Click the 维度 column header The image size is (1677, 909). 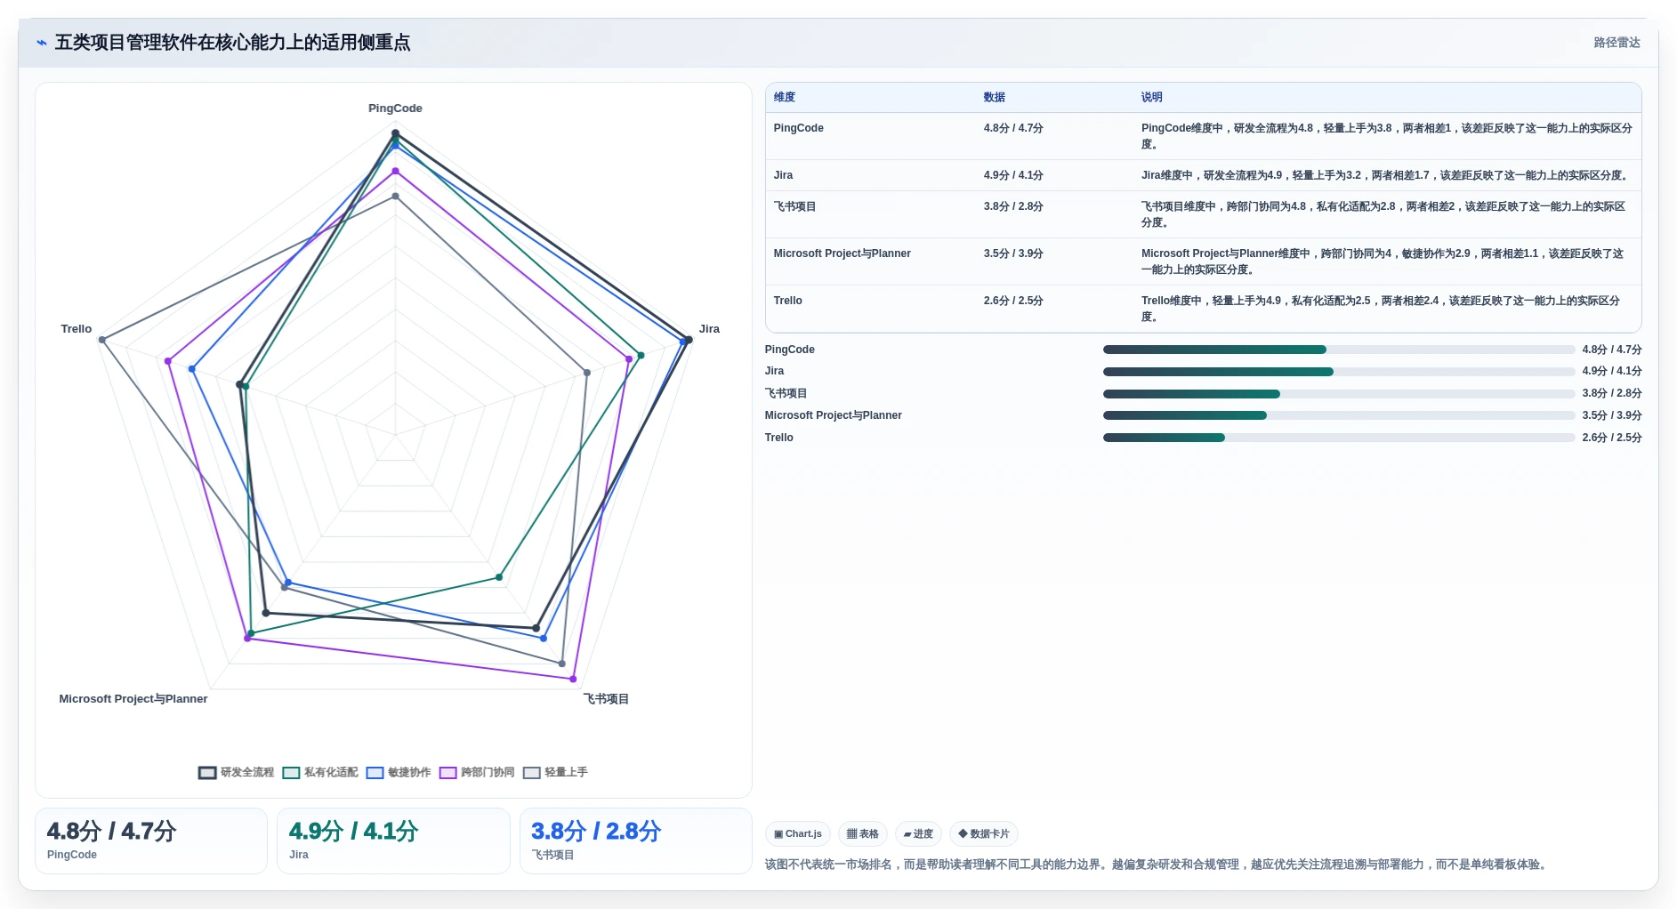(785, 97)
